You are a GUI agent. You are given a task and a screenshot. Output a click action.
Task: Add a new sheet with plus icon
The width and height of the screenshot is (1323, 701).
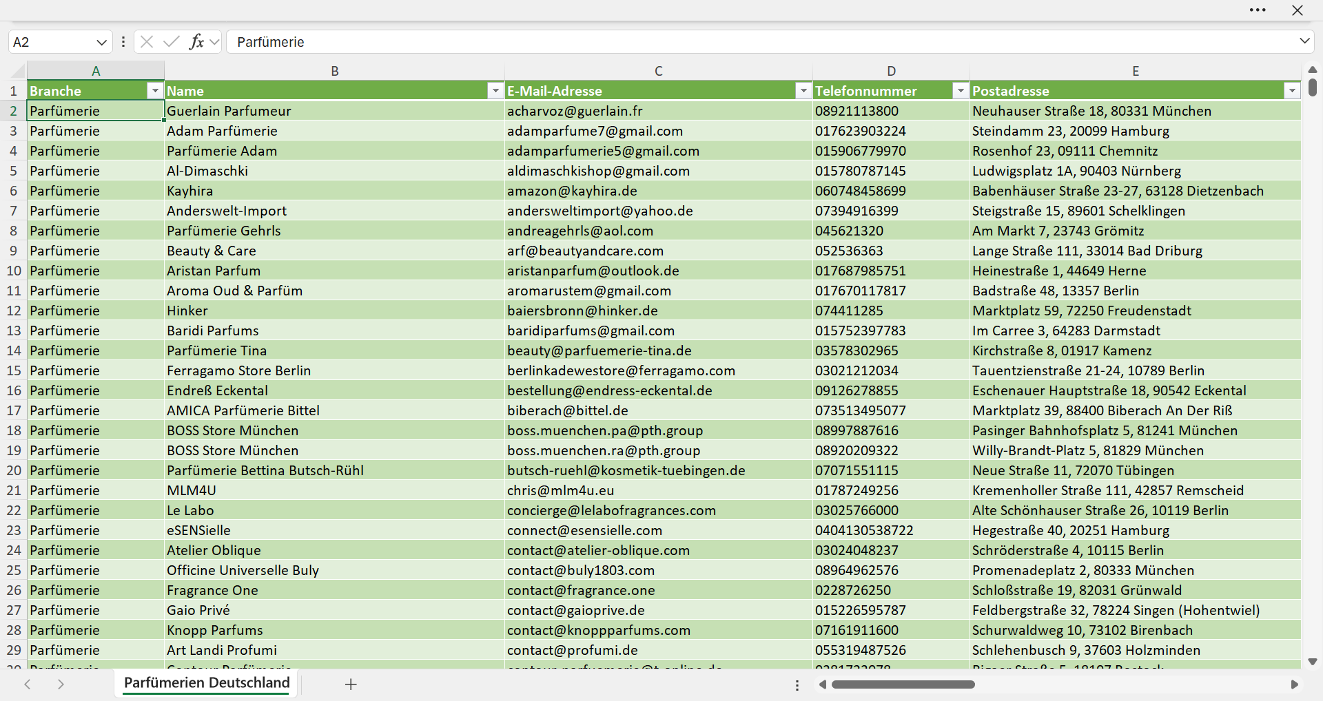(351, 684)
